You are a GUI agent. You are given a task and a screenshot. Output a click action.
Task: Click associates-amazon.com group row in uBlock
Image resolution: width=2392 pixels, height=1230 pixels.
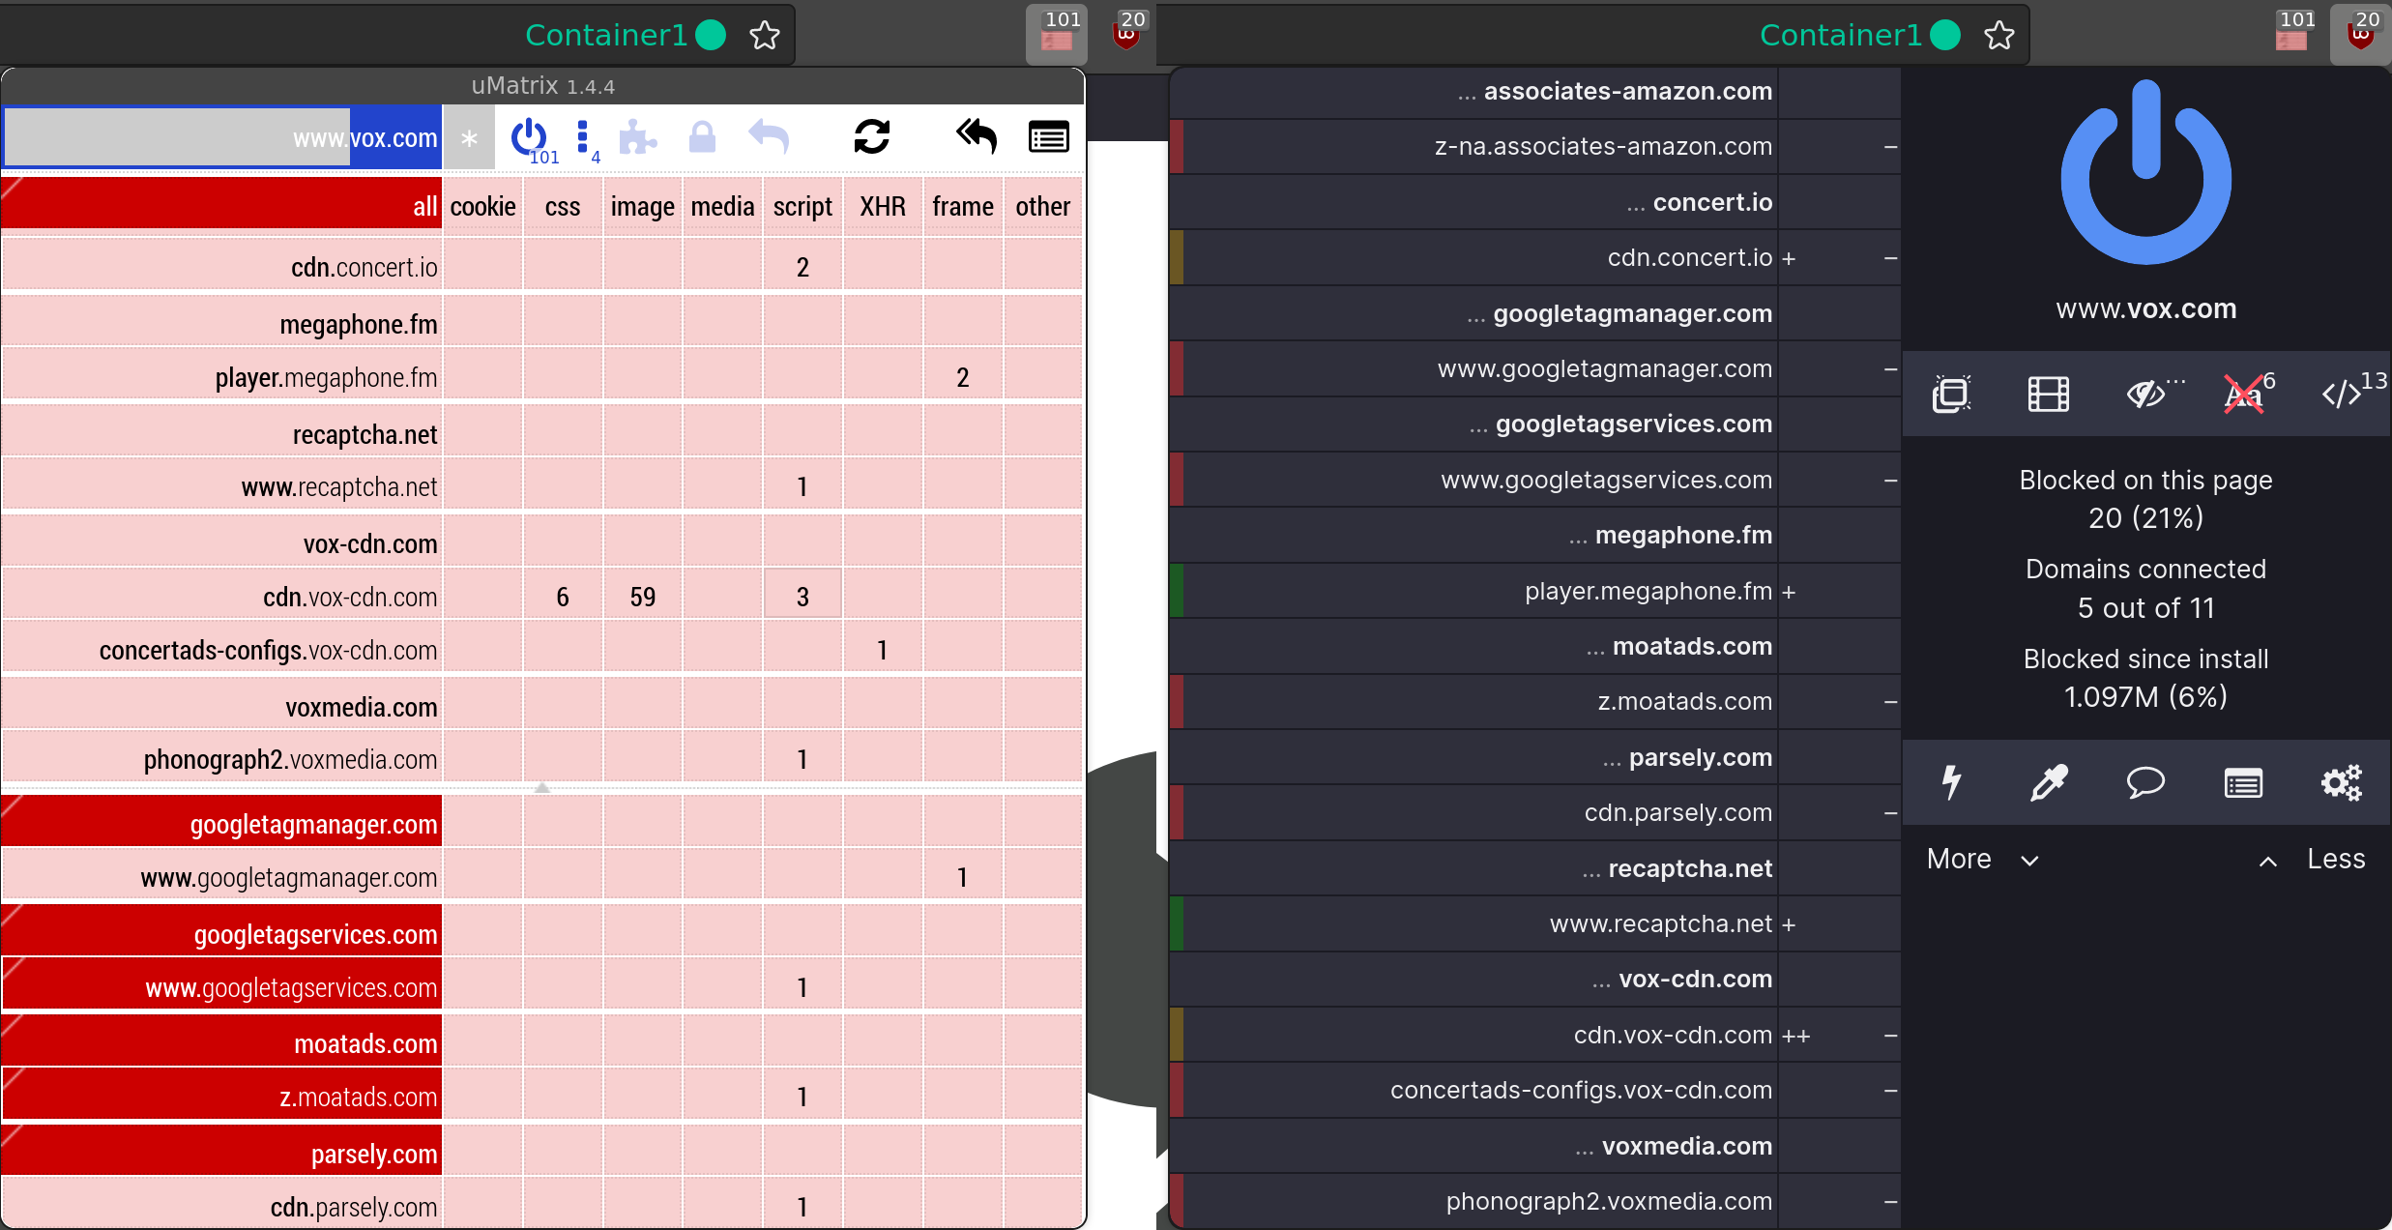[x=1535, y=91]
